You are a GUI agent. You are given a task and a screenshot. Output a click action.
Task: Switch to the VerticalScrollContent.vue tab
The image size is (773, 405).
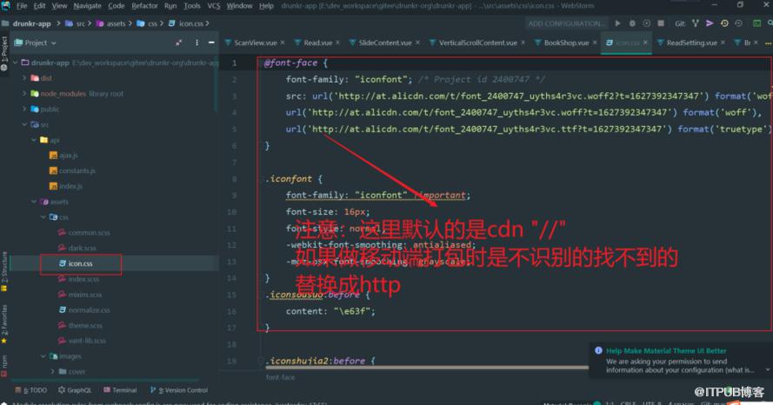477,43
